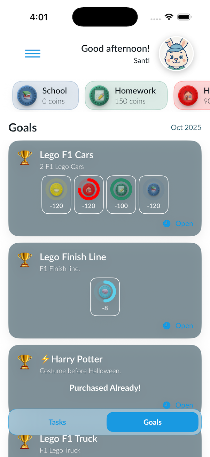Screen dimensions: 210x457
Task: Tap the blue brain coin costing -8
Action: click(x=105, y=296)
